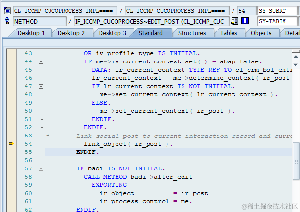Click the editor scroll down arrow
Viewport: 300px width, 212px height.
(296, 65)
